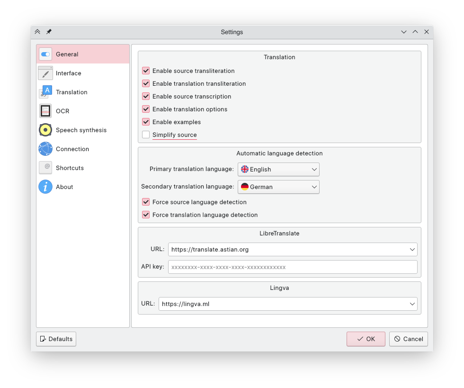Click the Translation languages icon in sidebar
The image size is (464, 388).
click(x=45, y=92)
